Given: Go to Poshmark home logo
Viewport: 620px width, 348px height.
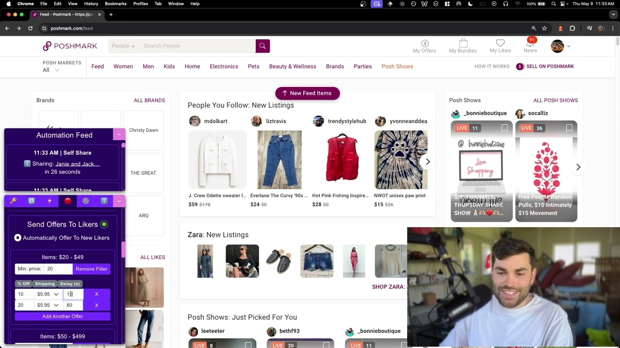Looking at the screenshot, I should [x=70, y=46].
